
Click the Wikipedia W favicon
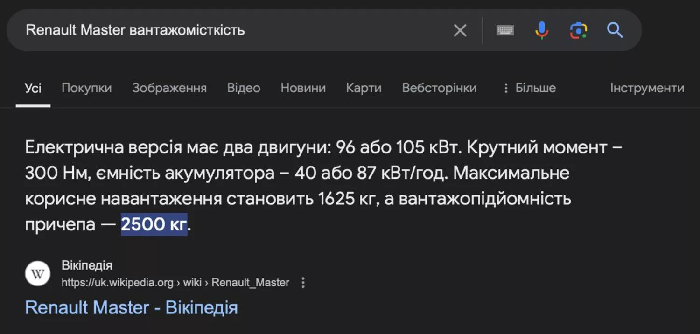37,274
